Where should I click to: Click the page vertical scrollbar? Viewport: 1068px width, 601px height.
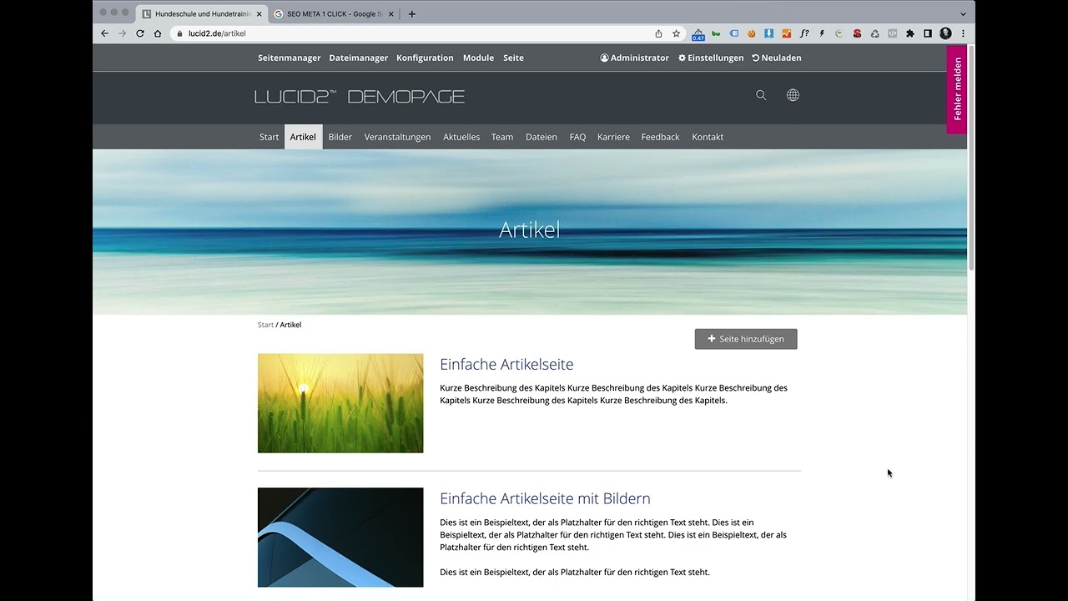coord(970,159)
